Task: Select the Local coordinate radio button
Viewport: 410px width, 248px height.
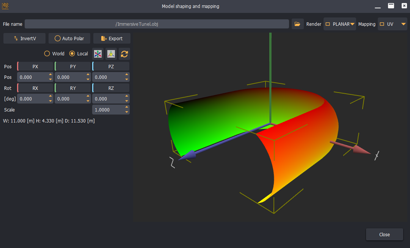Action: (x=72, y=53)
